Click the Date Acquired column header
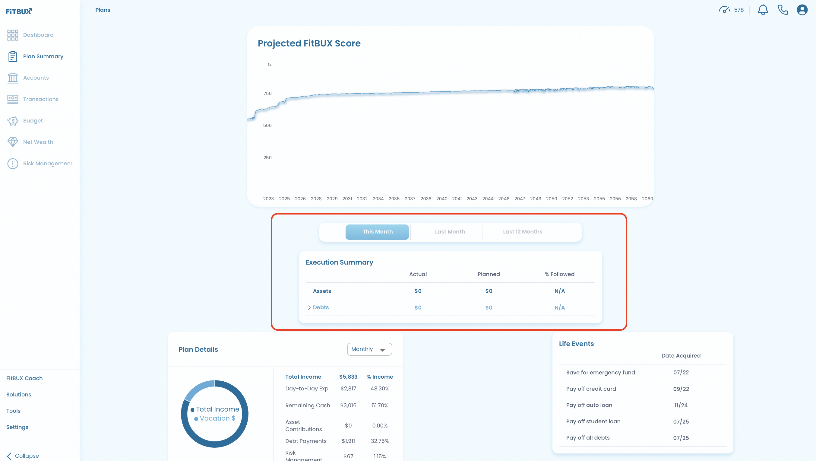Viewport: 816px width, 461px height. coord(681,356)
